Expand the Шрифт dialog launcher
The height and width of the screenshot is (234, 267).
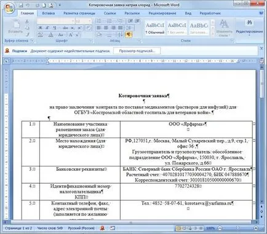coord(90,41)
